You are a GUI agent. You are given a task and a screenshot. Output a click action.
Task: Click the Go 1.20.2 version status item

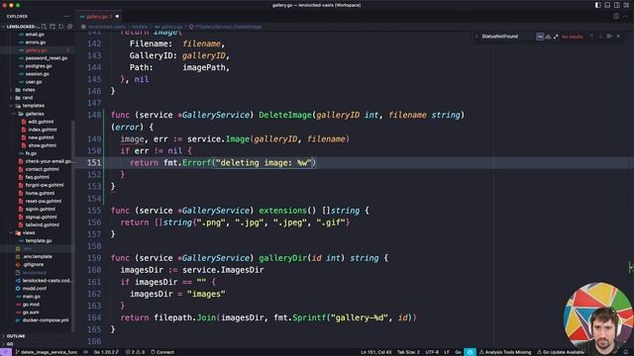tap(106, 352)
